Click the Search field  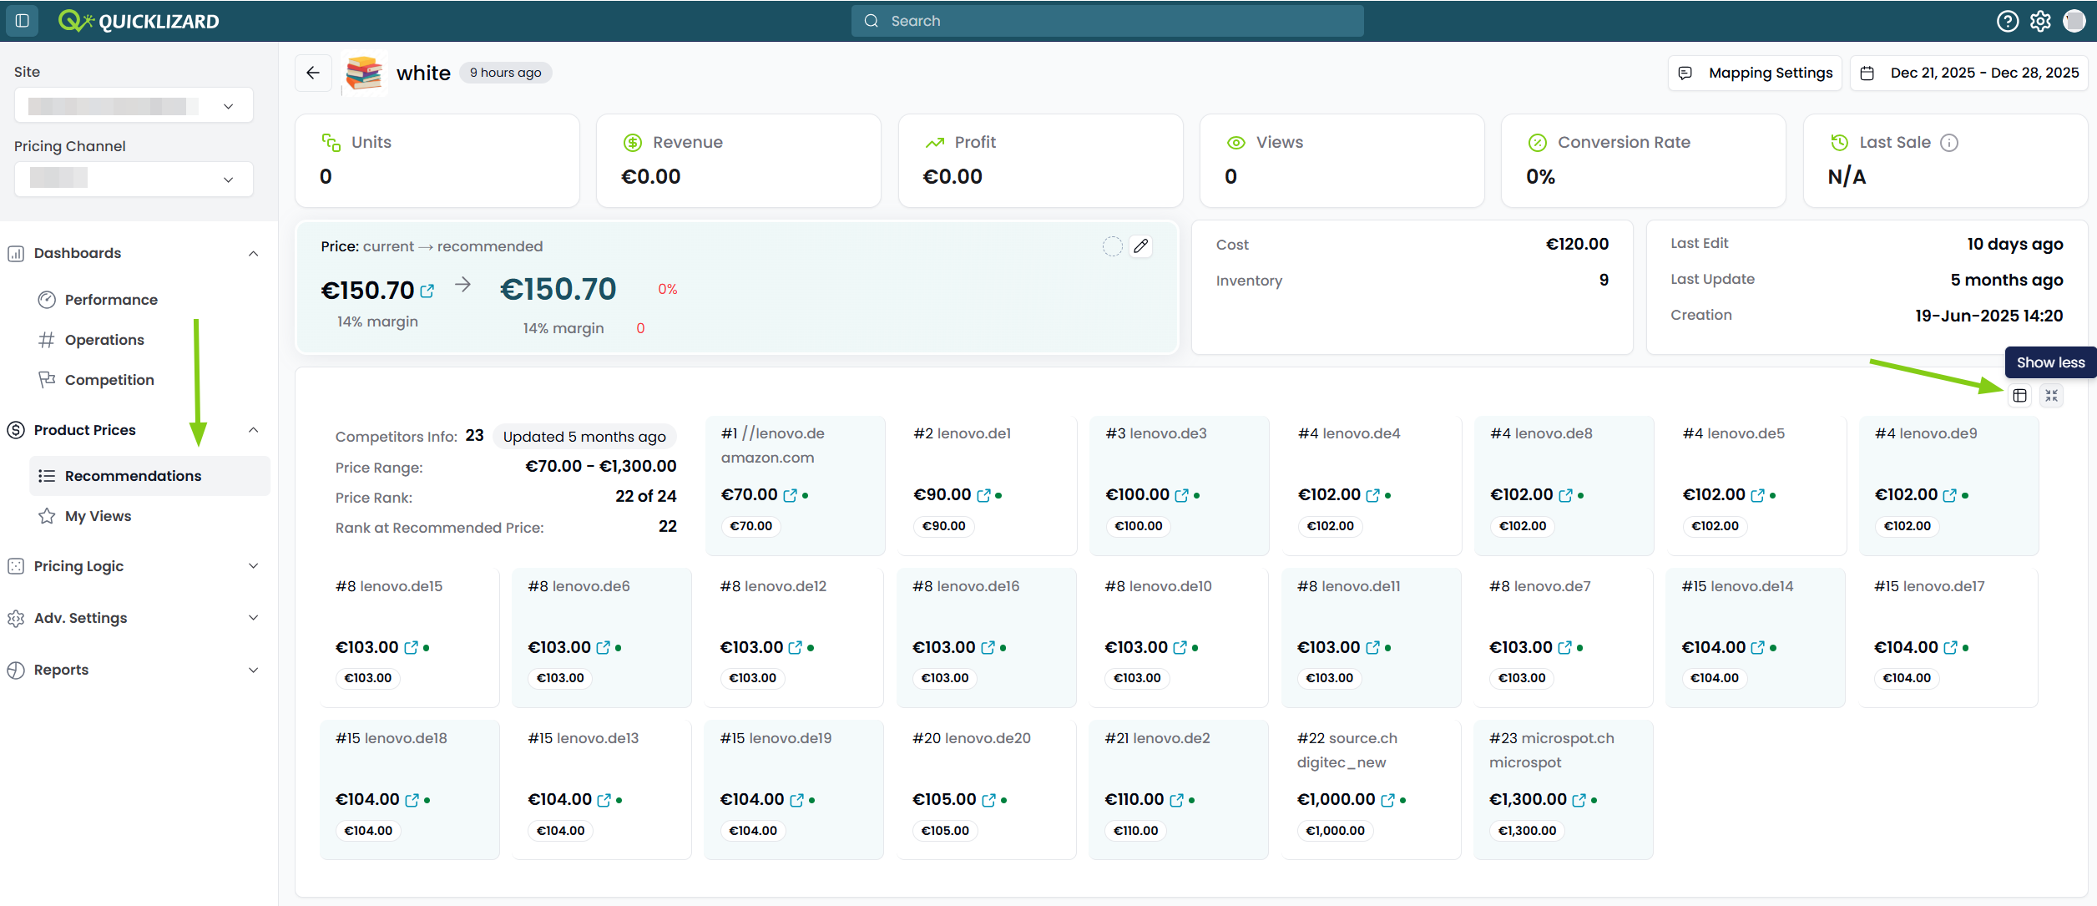click(x=1108, y=21)
